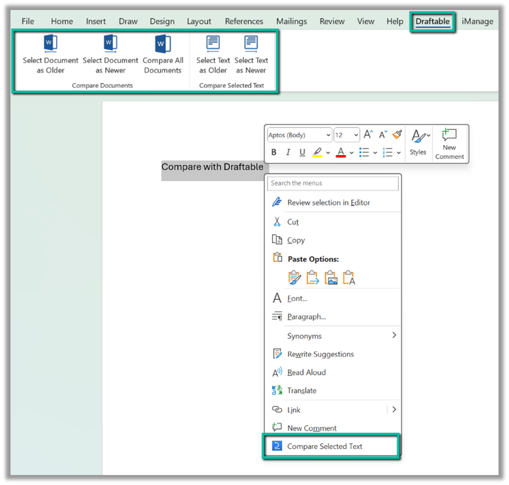Open Compare All Documents

[163, 55]
